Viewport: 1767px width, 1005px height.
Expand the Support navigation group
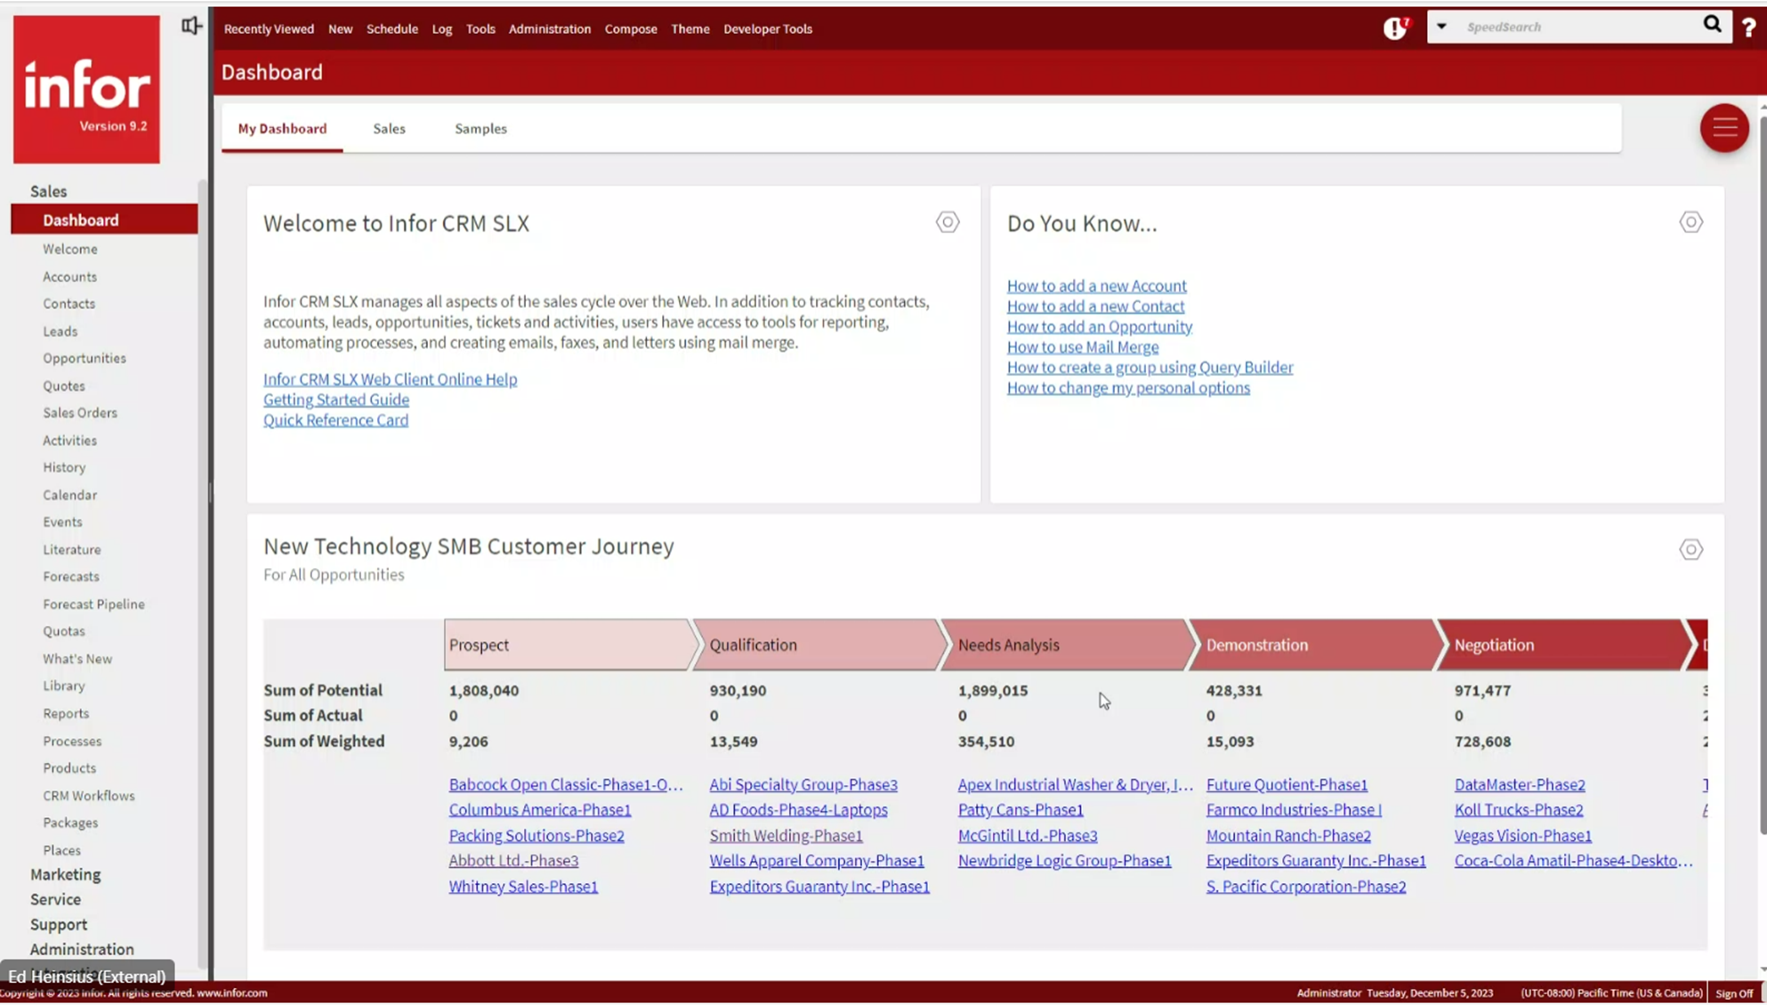[x=59, y=924]
